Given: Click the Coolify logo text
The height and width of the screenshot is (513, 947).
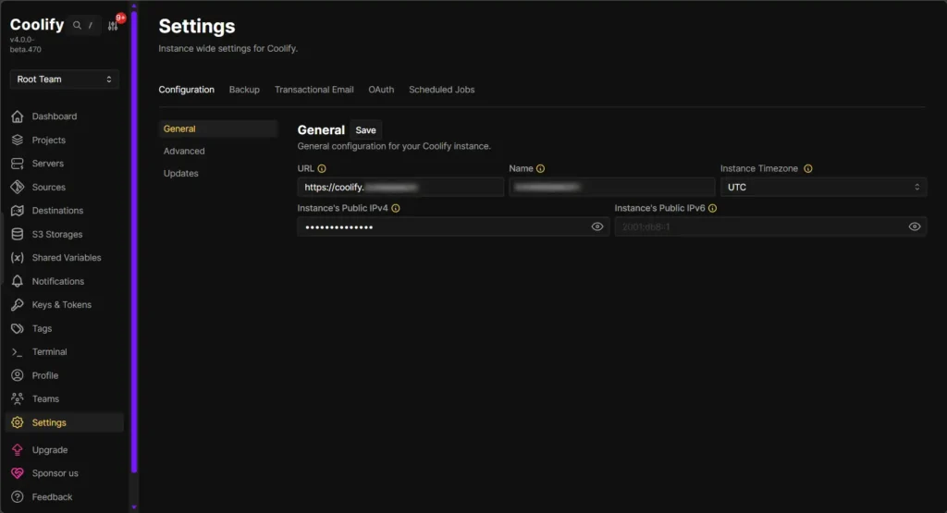Looking at the screenshot, I should click(x=37, y=25).
